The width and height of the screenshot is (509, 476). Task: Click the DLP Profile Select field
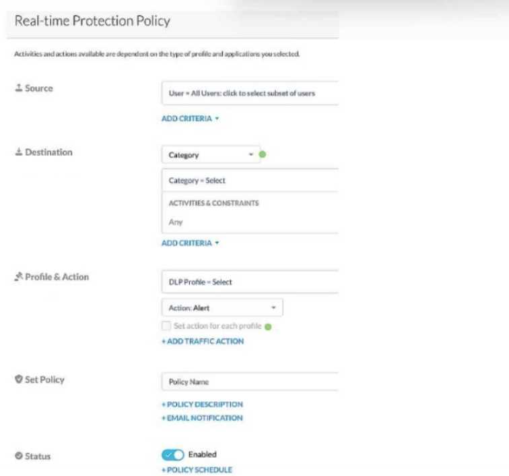(249, 282)
